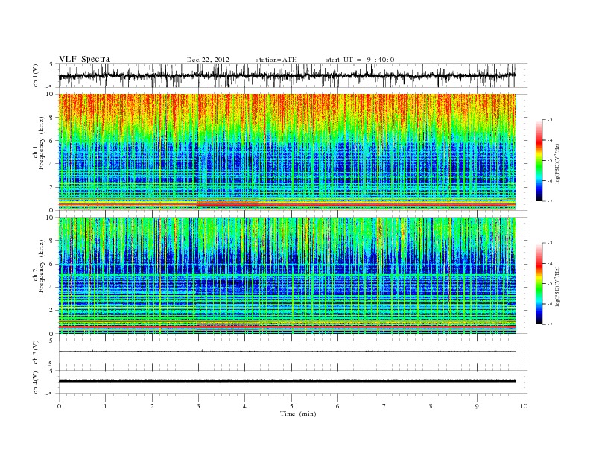Click the '8' kHz tick of ch.1 spectrogram
590x456 pixels.
point(51,118)
